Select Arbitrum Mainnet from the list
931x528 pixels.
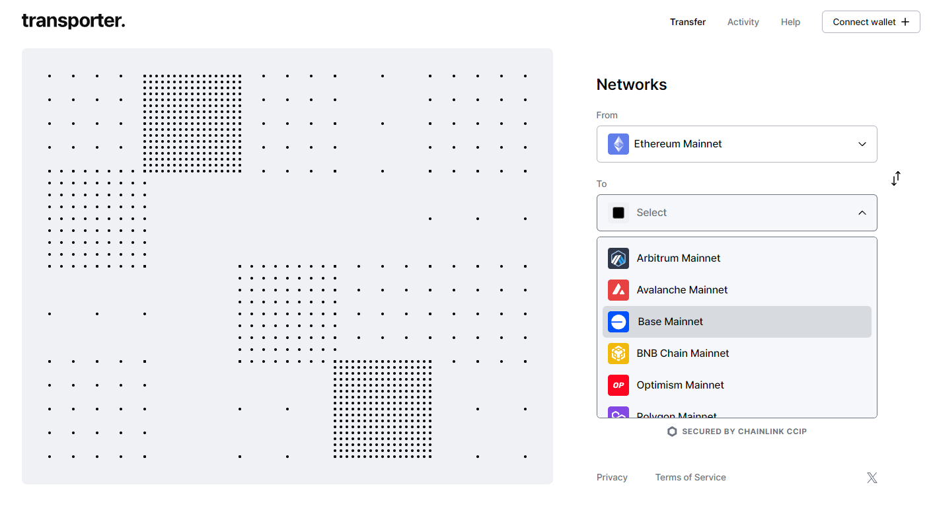(737, 258)
